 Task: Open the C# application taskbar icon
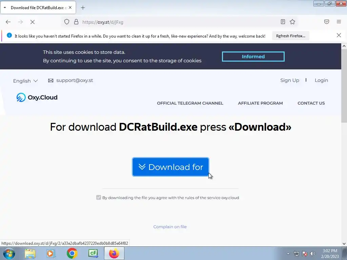tap(93, 253)
